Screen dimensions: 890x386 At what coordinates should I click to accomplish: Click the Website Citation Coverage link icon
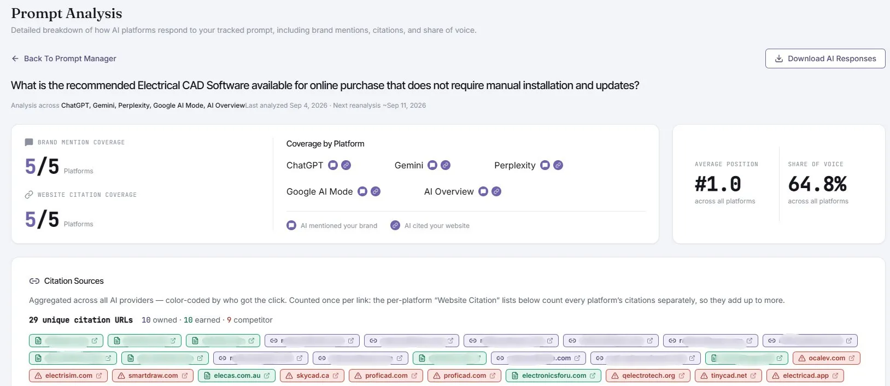click(29, 195)
